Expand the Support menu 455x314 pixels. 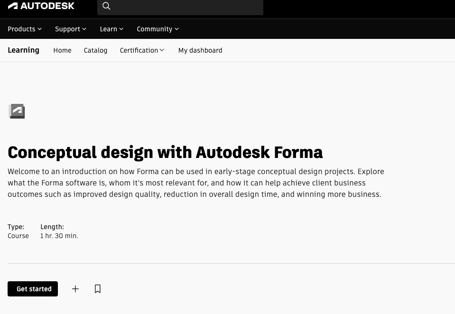click(x=70, y=29)
